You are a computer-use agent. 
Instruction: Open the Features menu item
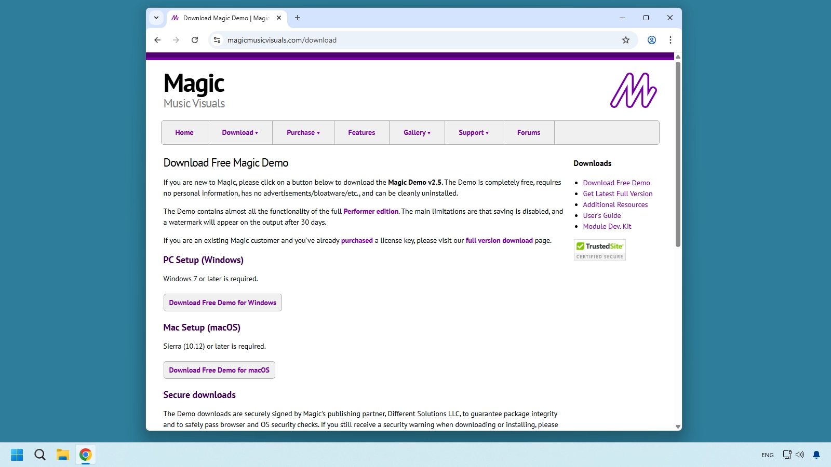(x=361, y=133)
